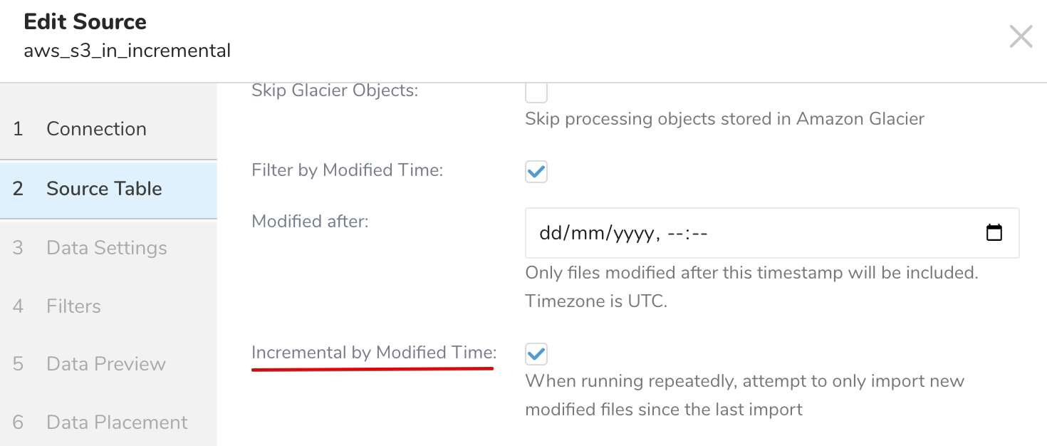The width and height of the screenshot is (1047, 446).
Task: Focus the Modified after date field
Action: (x=712, y=233)
